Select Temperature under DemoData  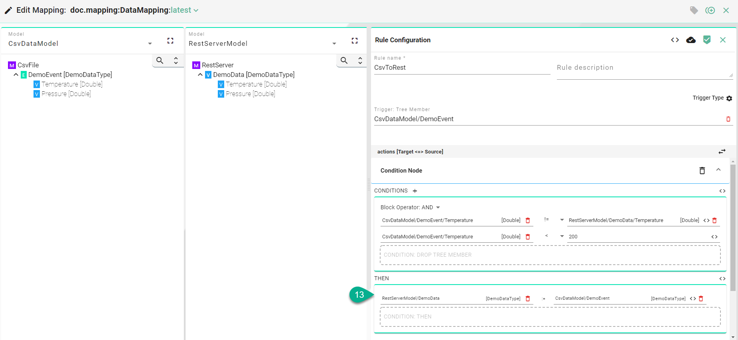pos(252,84)
